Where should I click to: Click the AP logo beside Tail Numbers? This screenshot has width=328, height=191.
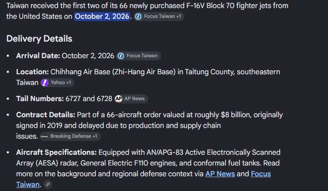(x=119, y=99)
